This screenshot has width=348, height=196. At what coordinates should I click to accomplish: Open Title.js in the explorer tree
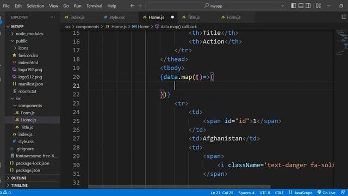tap(27, 127)
